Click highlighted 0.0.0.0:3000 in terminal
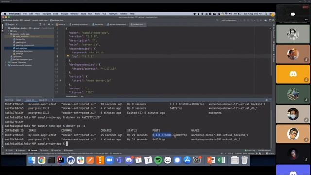The image size is (311, 175). click(162, 135)
